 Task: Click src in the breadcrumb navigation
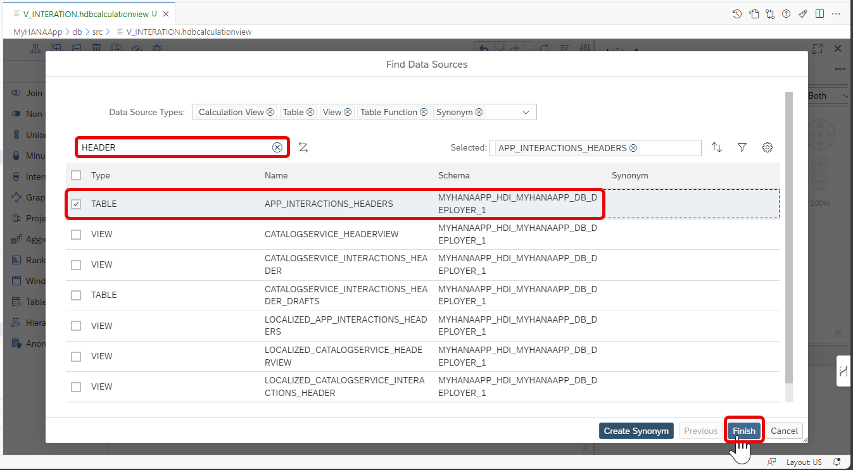pyautogui.click(x=96, y=31)
